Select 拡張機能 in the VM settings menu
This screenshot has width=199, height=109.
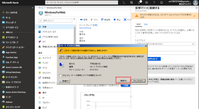(46, 78)
